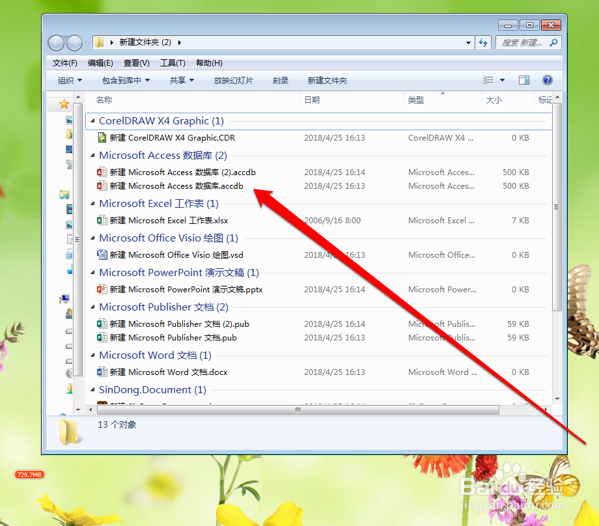Screen dimensions: 599x526
Task: Open the 文件(F) menu
Action: 65,63
